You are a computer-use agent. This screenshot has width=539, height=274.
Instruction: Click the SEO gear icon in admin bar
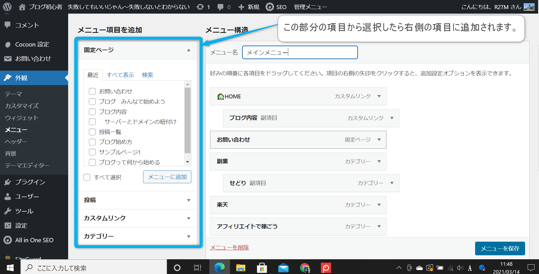tap(269, 7)
